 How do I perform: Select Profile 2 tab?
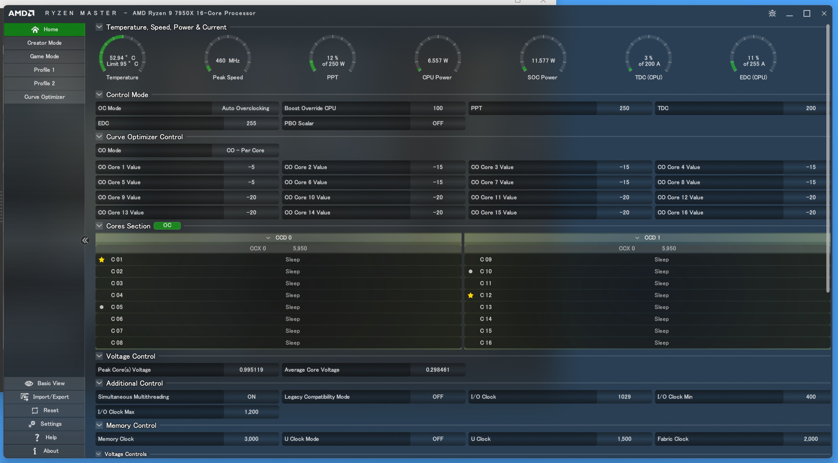(45, 83)
